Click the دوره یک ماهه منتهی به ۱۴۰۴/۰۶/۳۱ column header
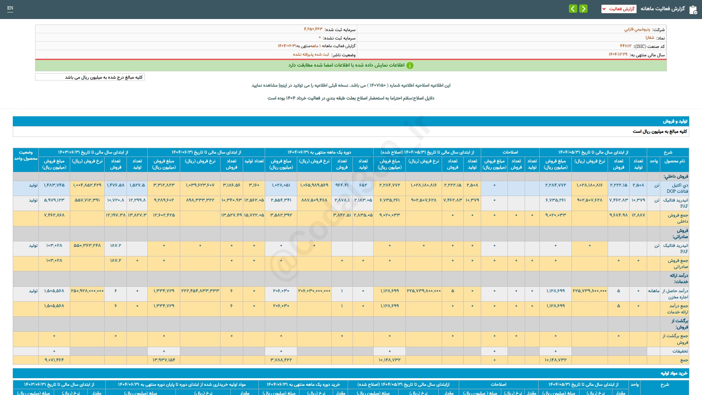 pos(319,152)
